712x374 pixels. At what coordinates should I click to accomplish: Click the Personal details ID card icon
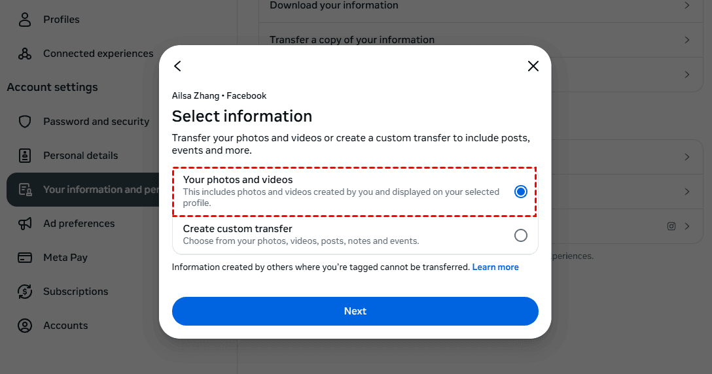point(25,156)
